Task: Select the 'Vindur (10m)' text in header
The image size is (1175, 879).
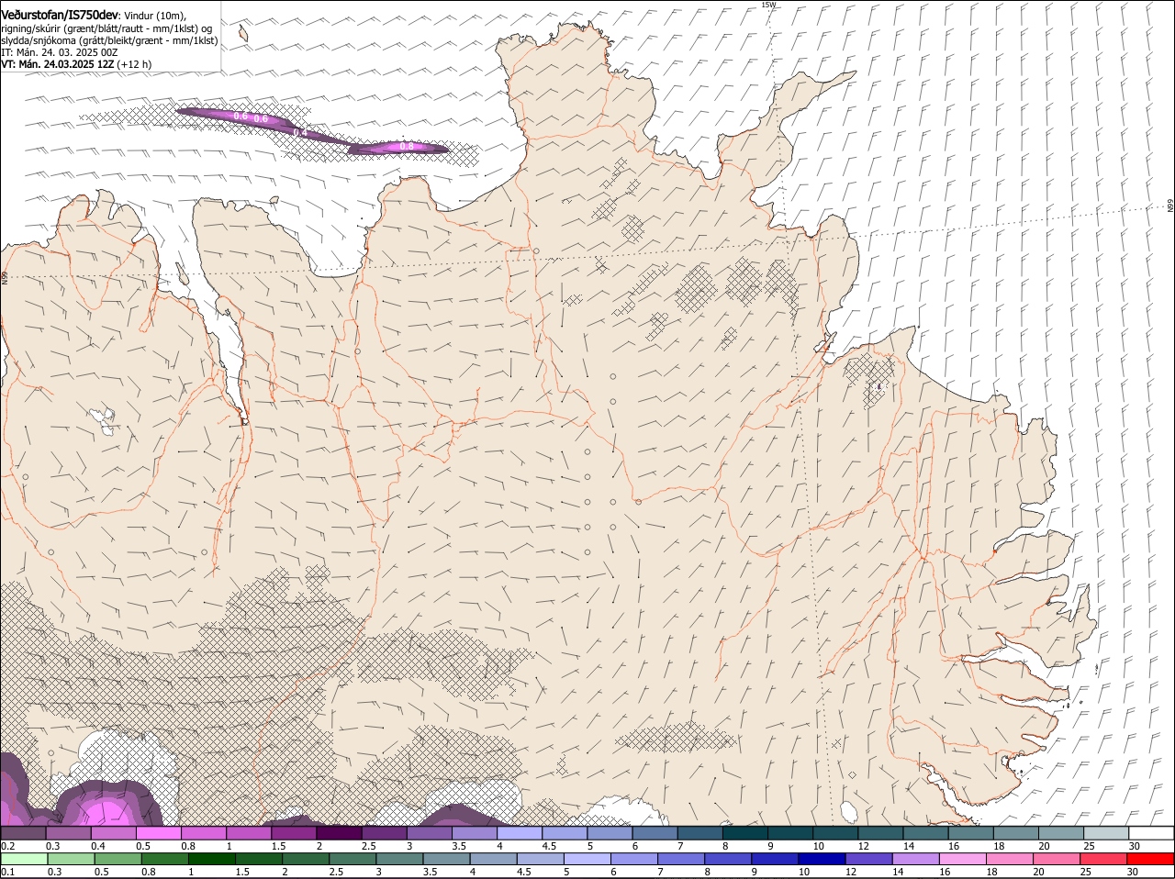Action: pos(155,16)
